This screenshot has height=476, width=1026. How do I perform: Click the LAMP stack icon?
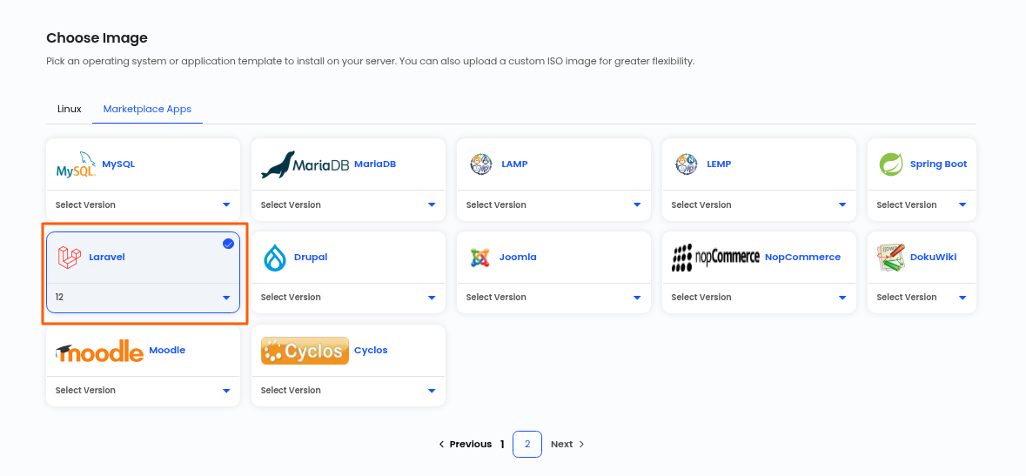pyautogui.click(x=481, y=164)
